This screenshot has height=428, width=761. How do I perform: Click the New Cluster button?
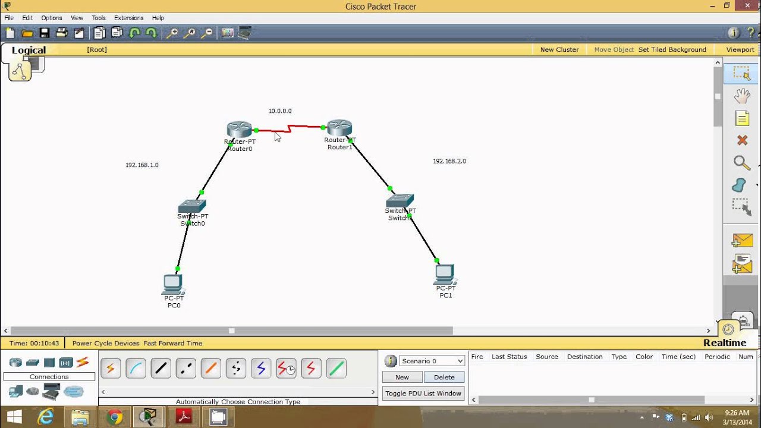[x=559, y=49]
